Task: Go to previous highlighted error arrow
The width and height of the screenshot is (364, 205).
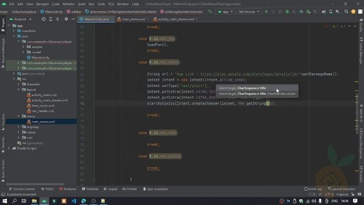Action: [350, 26]
